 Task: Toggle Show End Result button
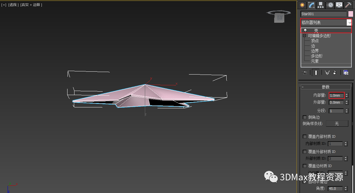tap(316, 73)
